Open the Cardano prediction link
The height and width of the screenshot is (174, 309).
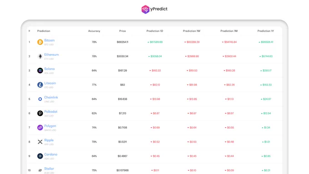click(x=50, y=154)
